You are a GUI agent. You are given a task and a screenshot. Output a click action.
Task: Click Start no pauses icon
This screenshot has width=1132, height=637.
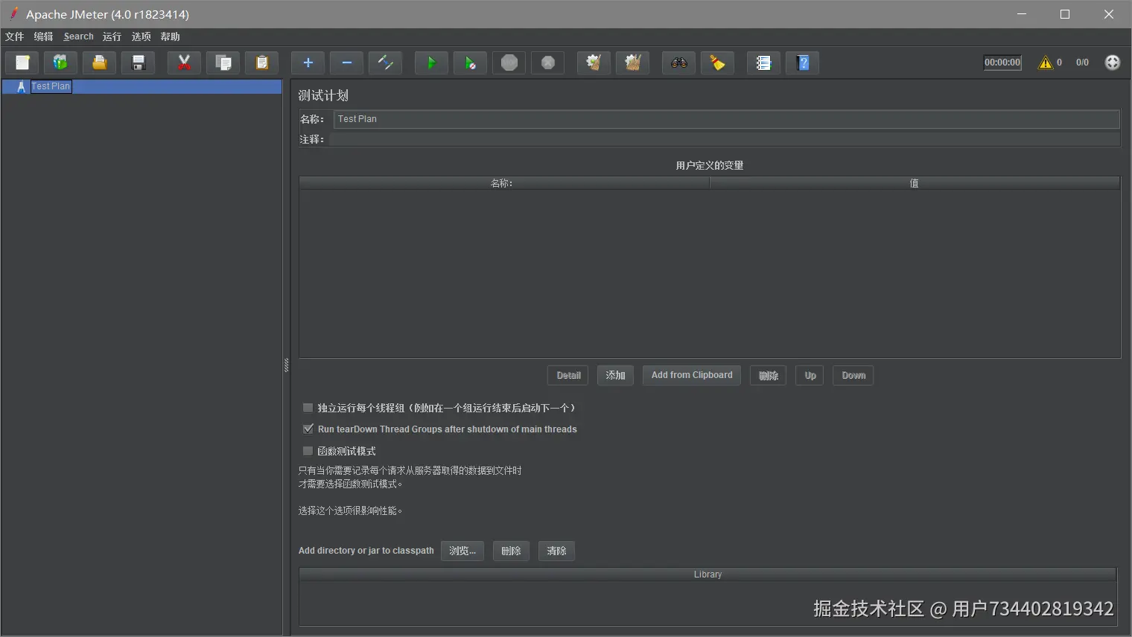coord(471,63)
